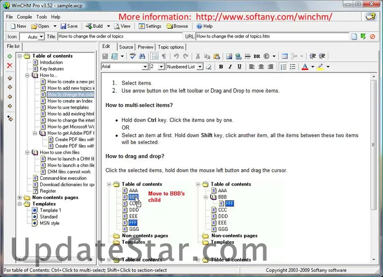Insert line break BR icon

click(257, 56)
